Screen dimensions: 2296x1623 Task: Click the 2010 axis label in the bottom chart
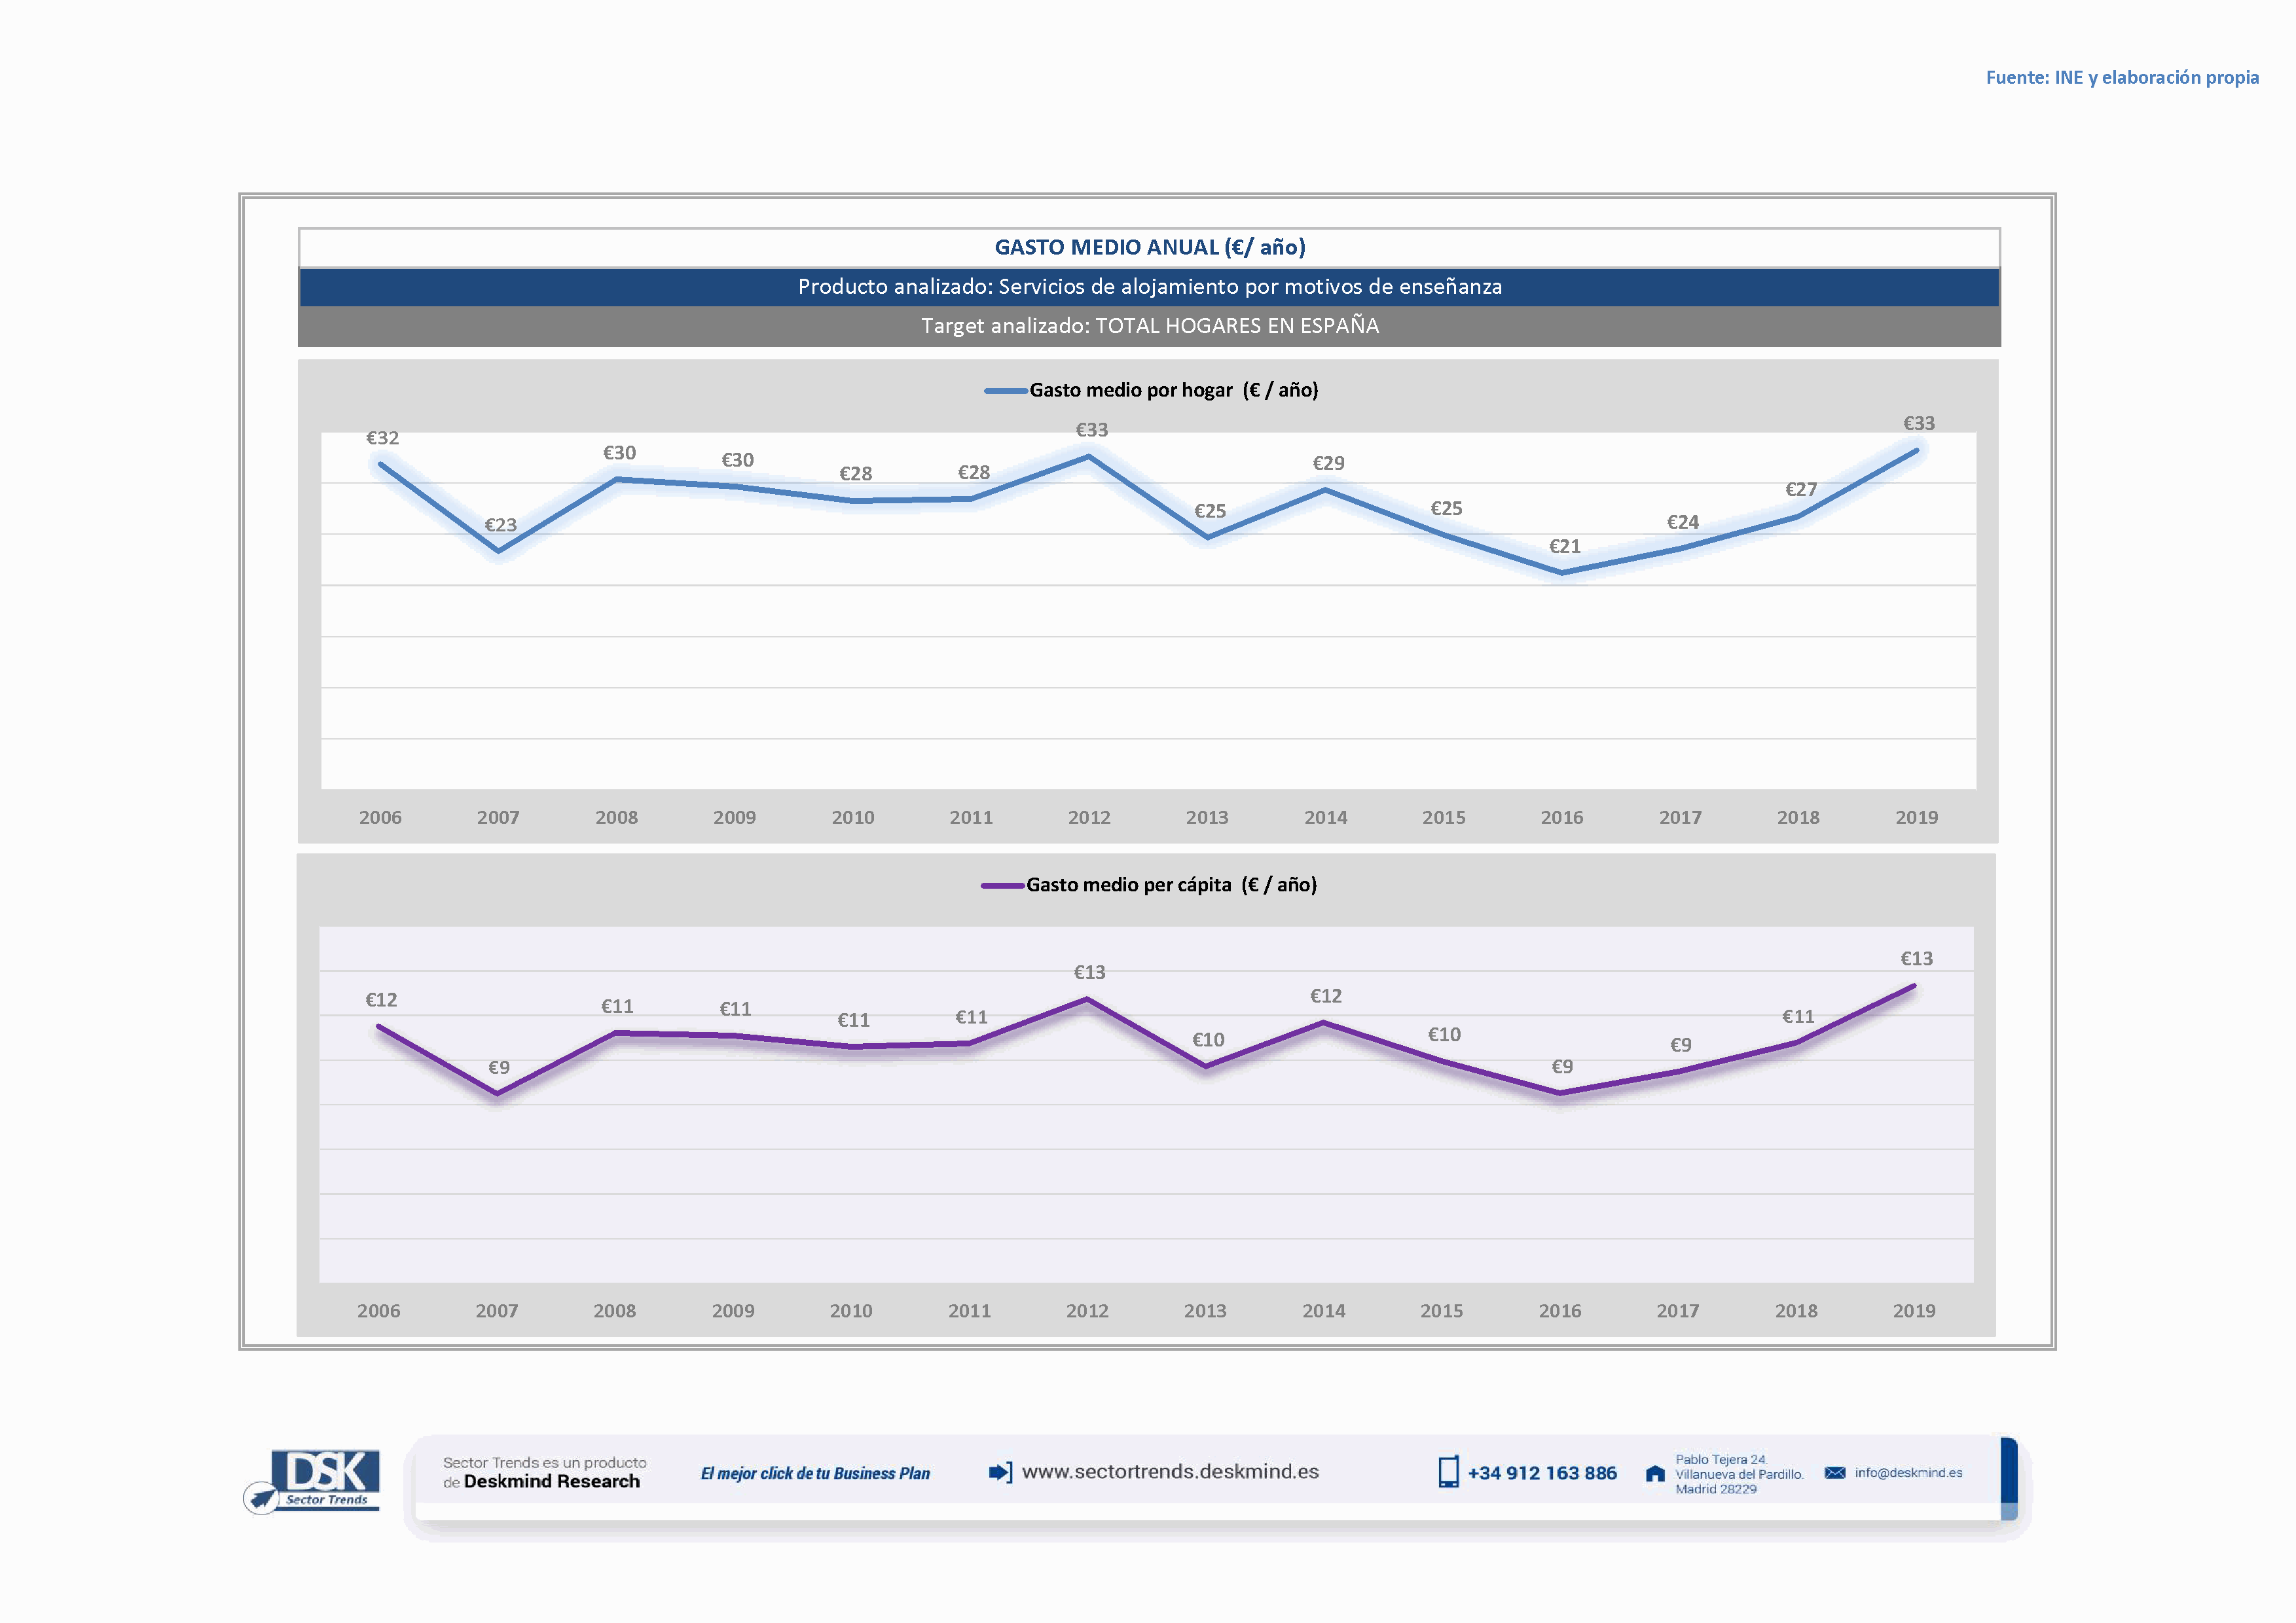pyautogui.click(x=851, y=1311)
